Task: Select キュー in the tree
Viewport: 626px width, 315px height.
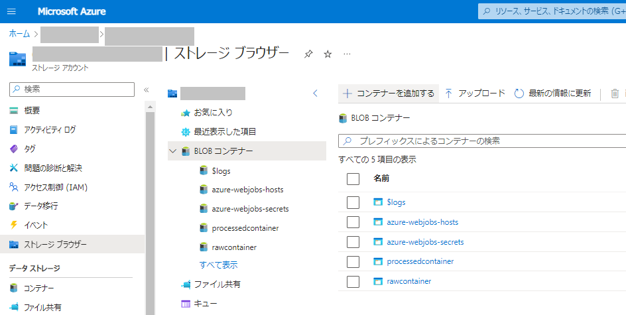Action: click(205, 304)
